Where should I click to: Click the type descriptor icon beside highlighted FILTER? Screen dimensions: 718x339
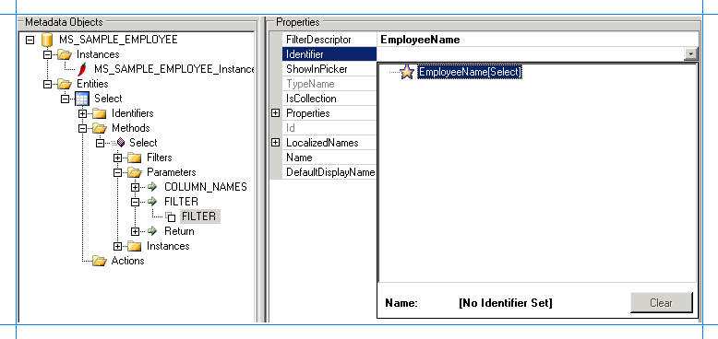171,217
